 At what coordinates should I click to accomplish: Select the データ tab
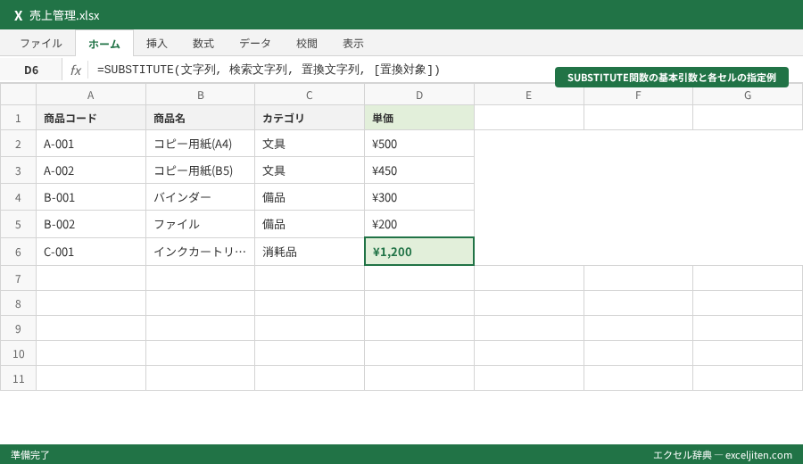(255, 44)
